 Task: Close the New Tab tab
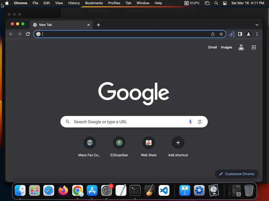pos(89,25)
